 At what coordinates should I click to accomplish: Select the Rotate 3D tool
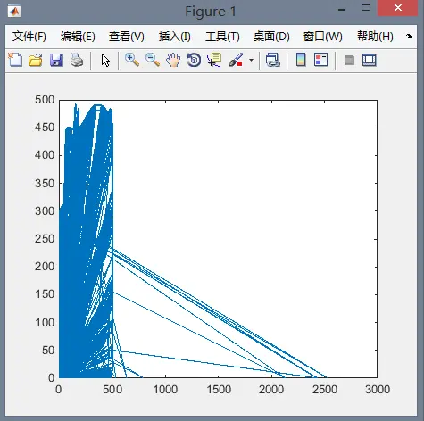[x=194, y=60]
